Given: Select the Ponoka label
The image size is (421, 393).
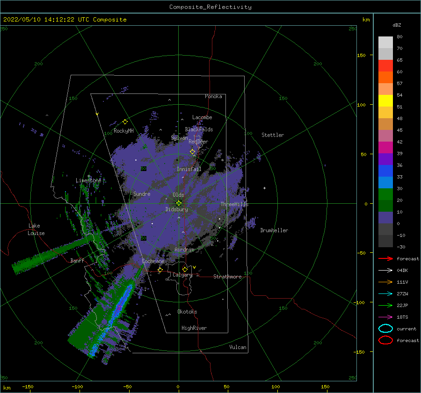Looking at the screenshot, I should click(x=213, y=96).
